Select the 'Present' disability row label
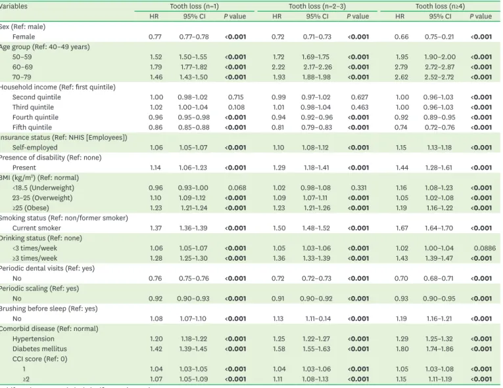The width and height of the screenshot is (503, 388). click(x=24, y=168)
